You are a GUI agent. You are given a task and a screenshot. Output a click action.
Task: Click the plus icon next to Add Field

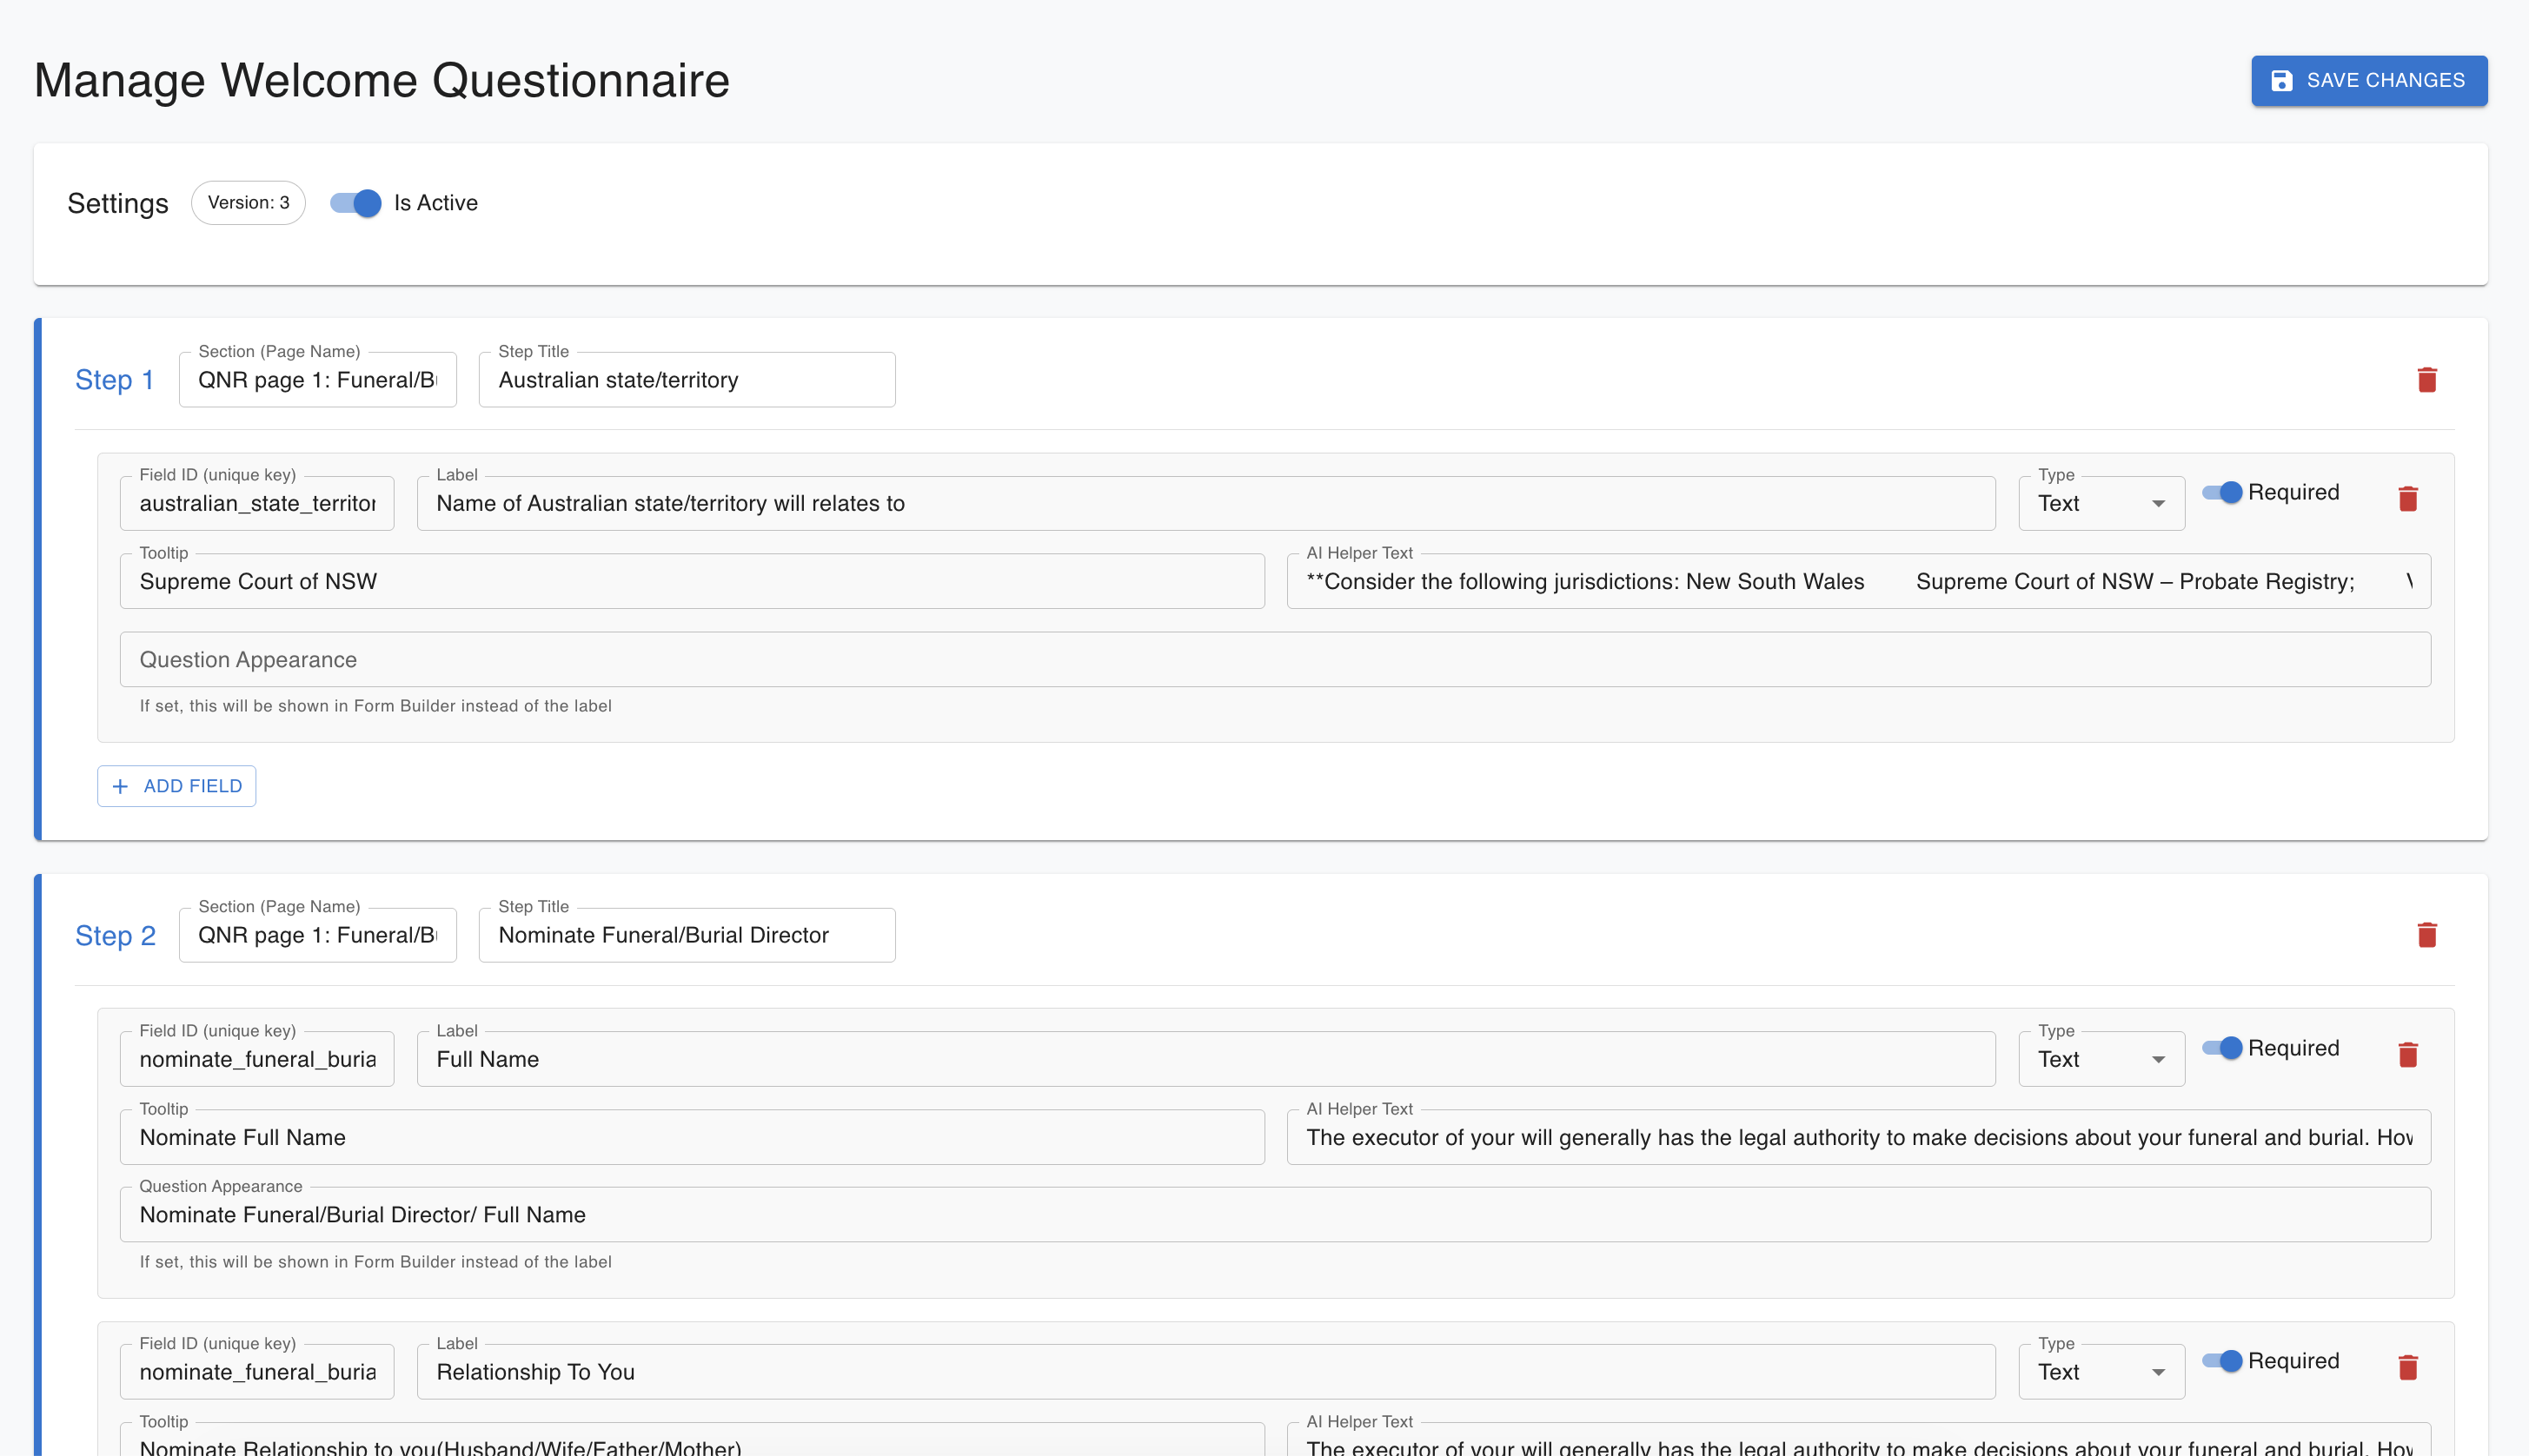120,786
